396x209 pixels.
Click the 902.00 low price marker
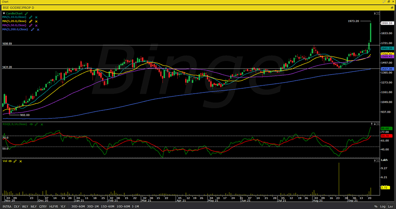(25, 115)
